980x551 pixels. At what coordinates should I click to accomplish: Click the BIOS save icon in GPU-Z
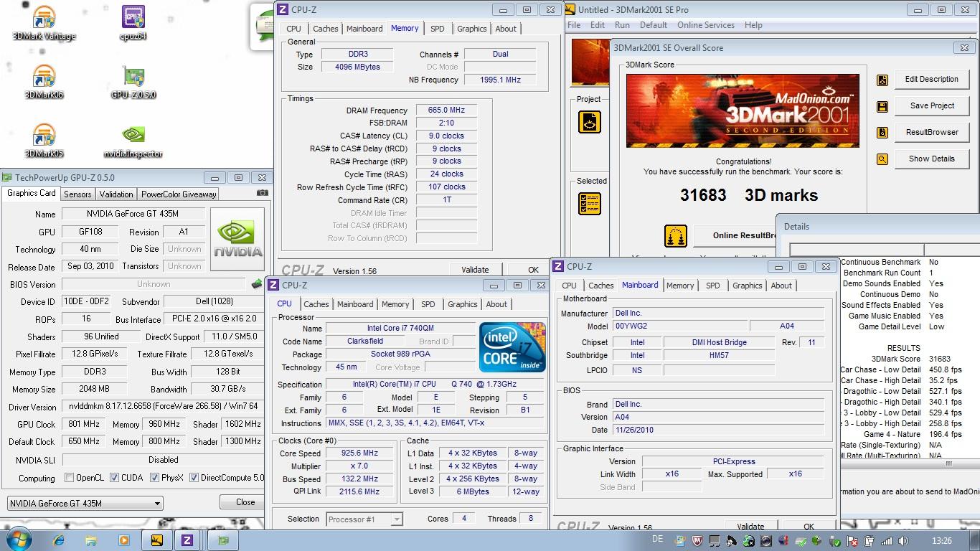point(257,284)
